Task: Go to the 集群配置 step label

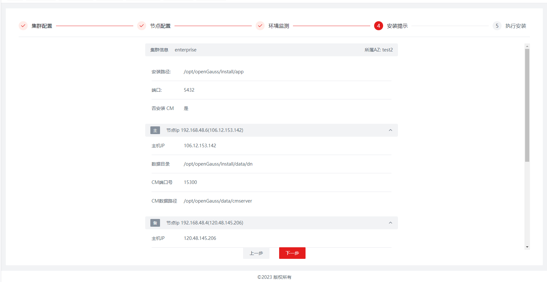Action: coord(42,26)
